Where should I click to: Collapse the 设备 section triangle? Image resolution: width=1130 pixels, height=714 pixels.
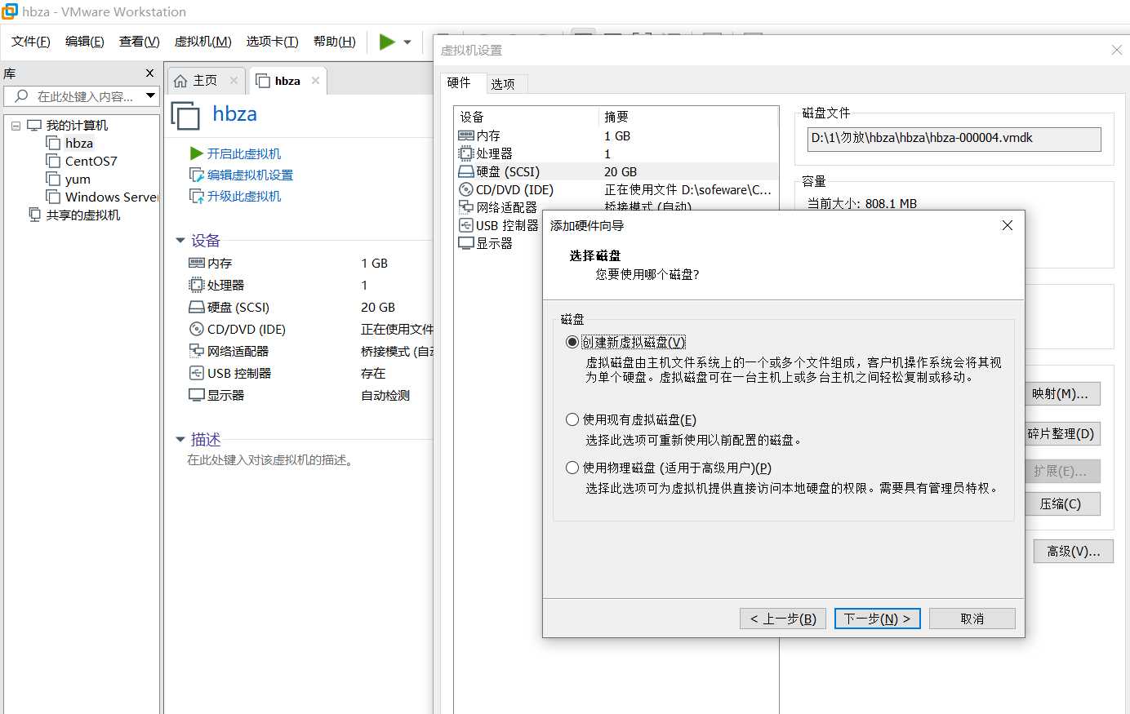(180, 241)
